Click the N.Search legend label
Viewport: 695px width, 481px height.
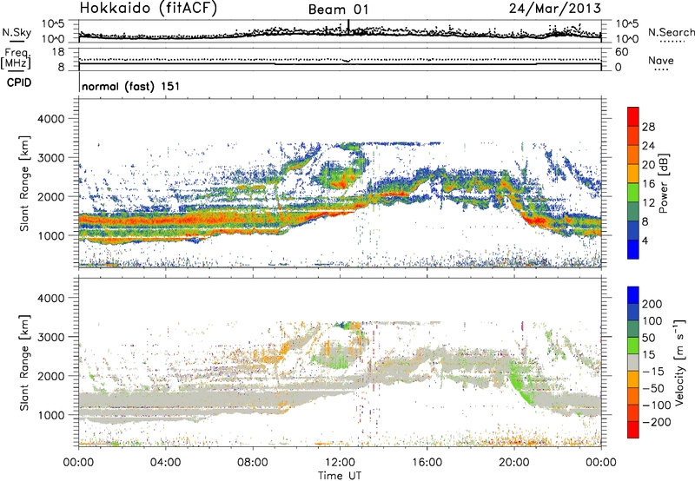coord(671,32)
